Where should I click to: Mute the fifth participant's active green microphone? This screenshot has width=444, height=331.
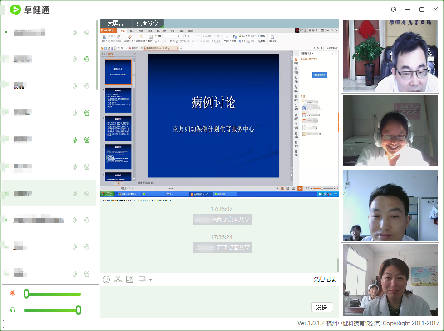(x=75, y=140)
